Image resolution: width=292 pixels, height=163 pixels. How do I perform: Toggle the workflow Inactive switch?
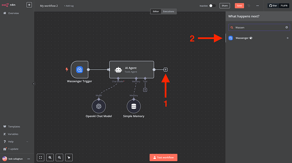(x=212, y=6)
